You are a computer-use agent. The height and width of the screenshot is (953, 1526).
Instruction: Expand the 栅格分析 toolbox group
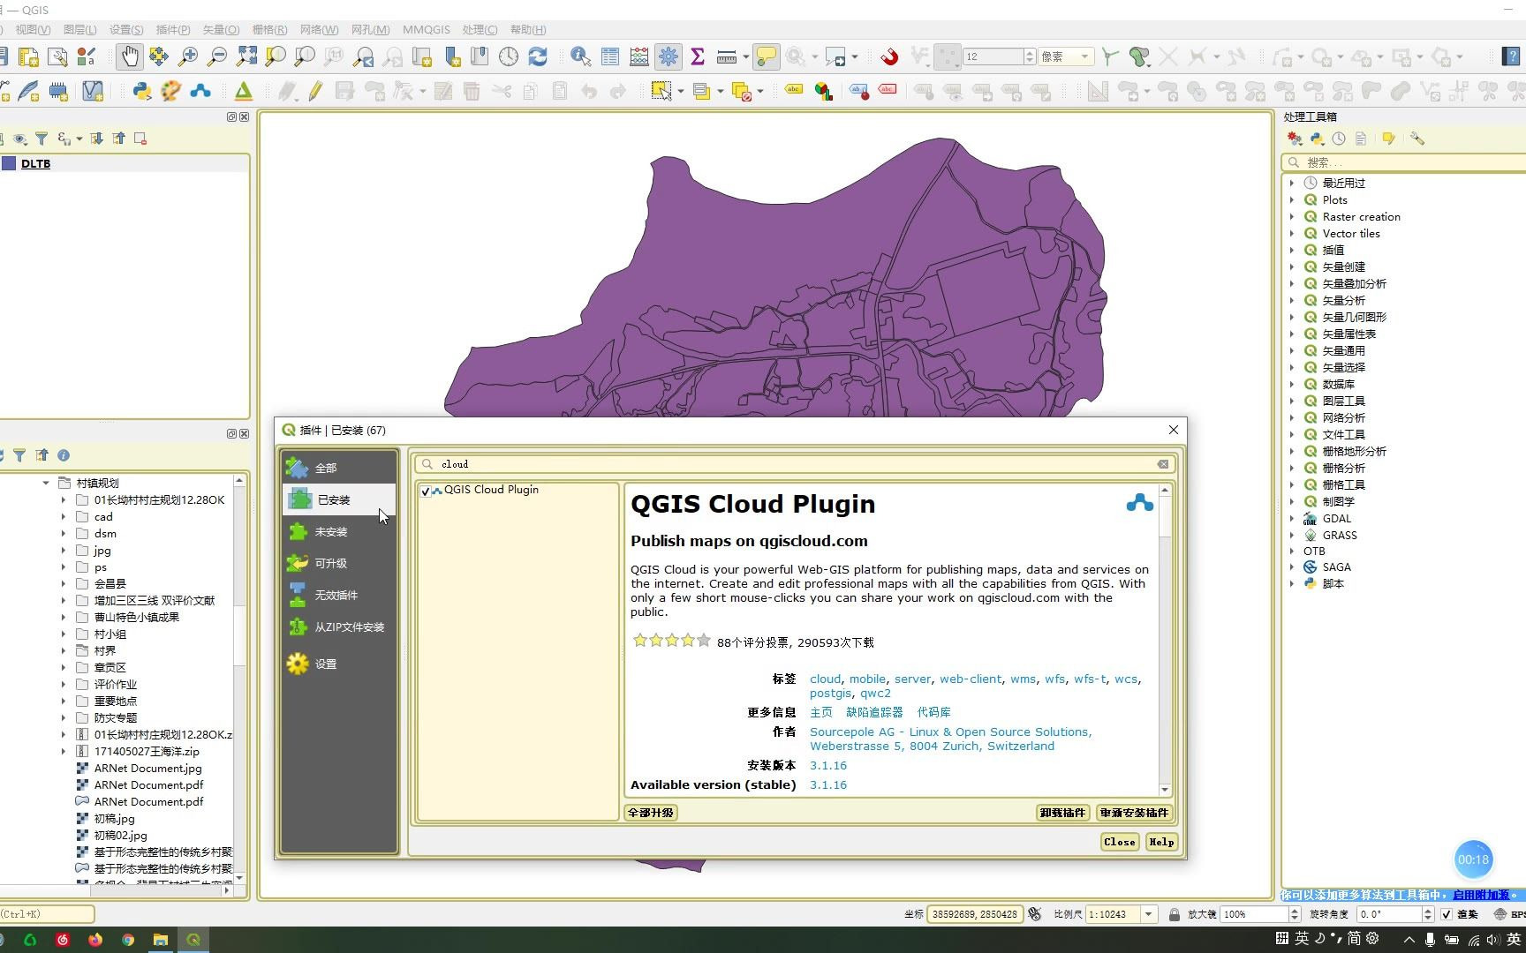coord(1292,468)
